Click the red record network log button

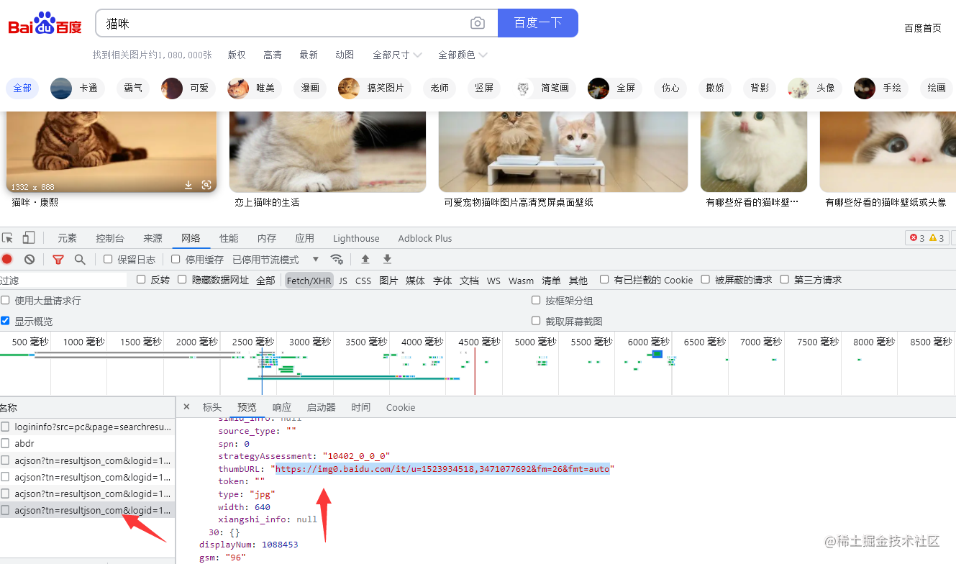pyautogui.click(x=7, y=259)
